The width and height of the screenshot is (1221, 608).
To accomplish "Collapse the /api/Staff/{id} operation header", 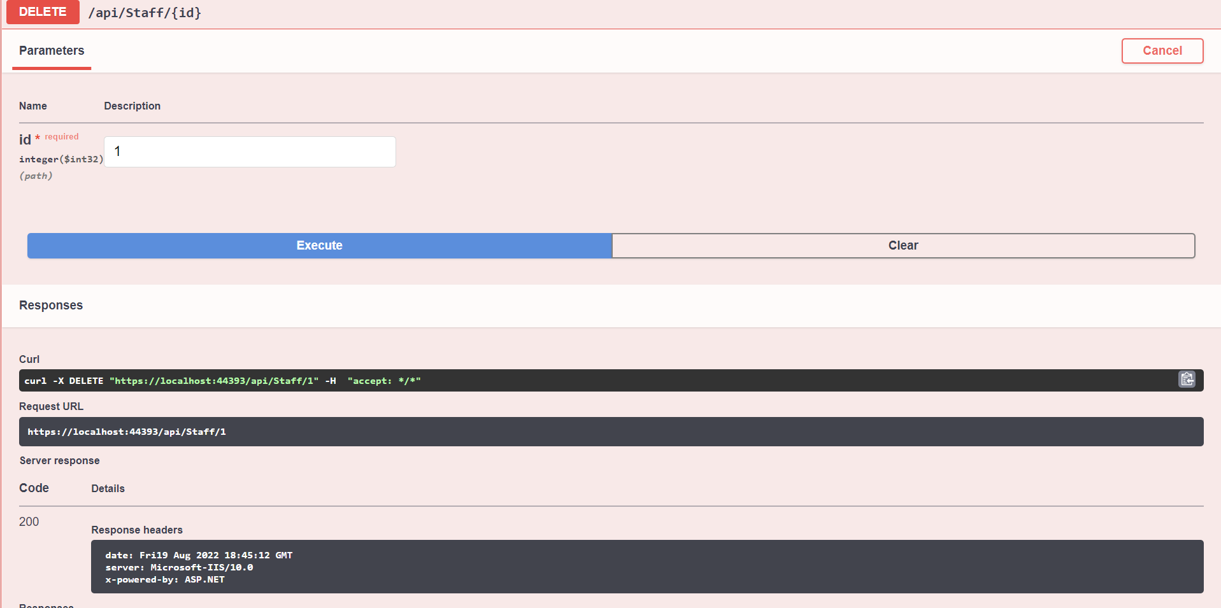I will [145, 12].
